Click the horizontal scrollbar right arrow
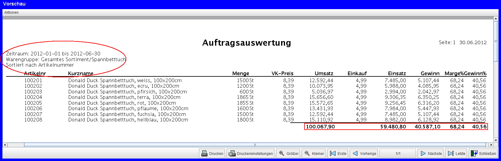The width and height of the screenshot is (501, 161). pos(491,145)
